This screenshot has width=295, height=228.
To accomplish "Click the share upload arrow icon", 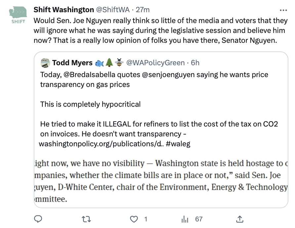I will (239, 219).
